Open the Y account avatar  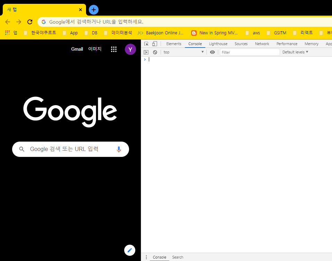(130, 49)
